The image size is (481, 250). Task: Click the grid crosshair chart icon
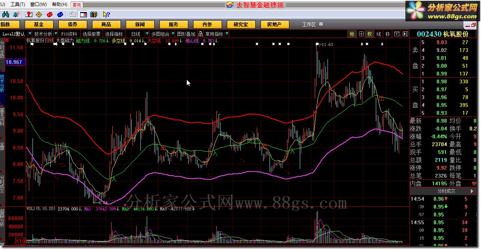(361, 34)
